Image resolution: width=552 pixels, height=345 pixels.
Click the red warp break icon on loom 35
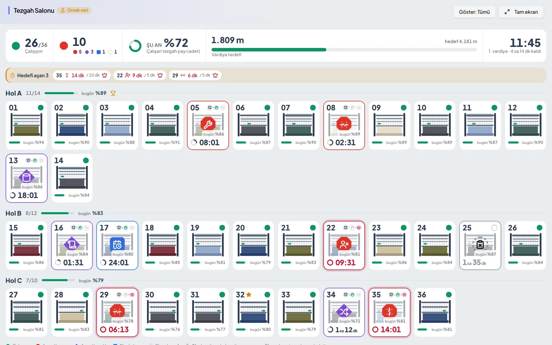pyautogui.click(x=390, y=311)
